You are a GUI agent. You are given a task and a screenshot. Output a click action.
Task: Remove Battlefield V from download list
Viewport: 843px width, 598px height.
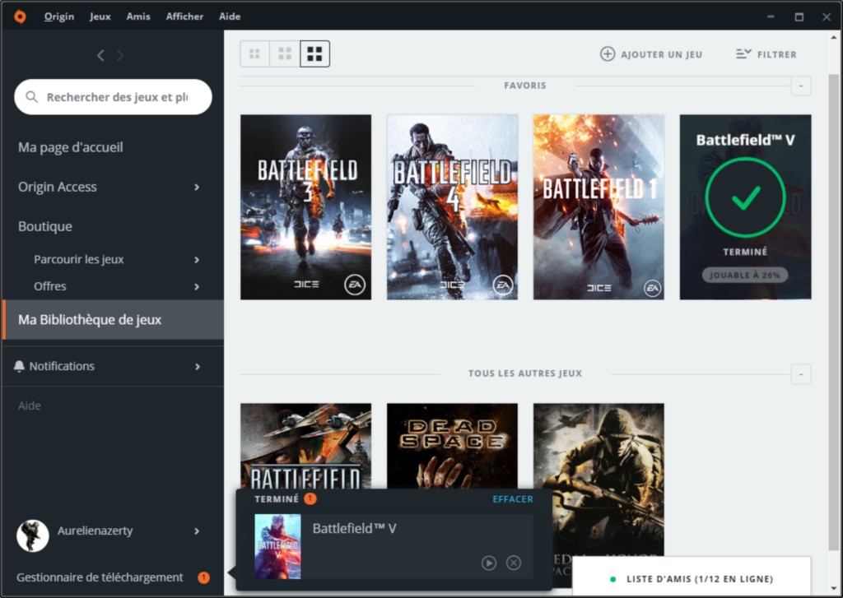pos(514,563)
